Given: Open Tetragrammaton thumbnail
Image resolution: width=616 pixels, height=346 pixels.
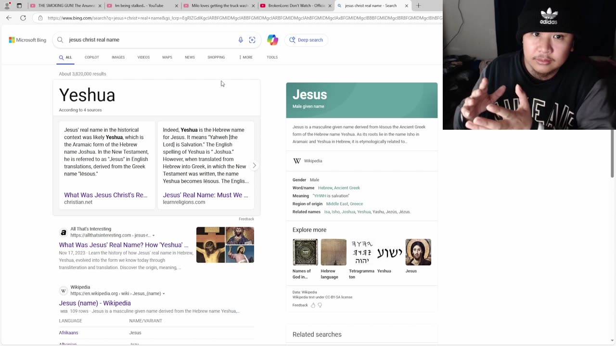Looking at the screenshot, I should click(361, 252).
